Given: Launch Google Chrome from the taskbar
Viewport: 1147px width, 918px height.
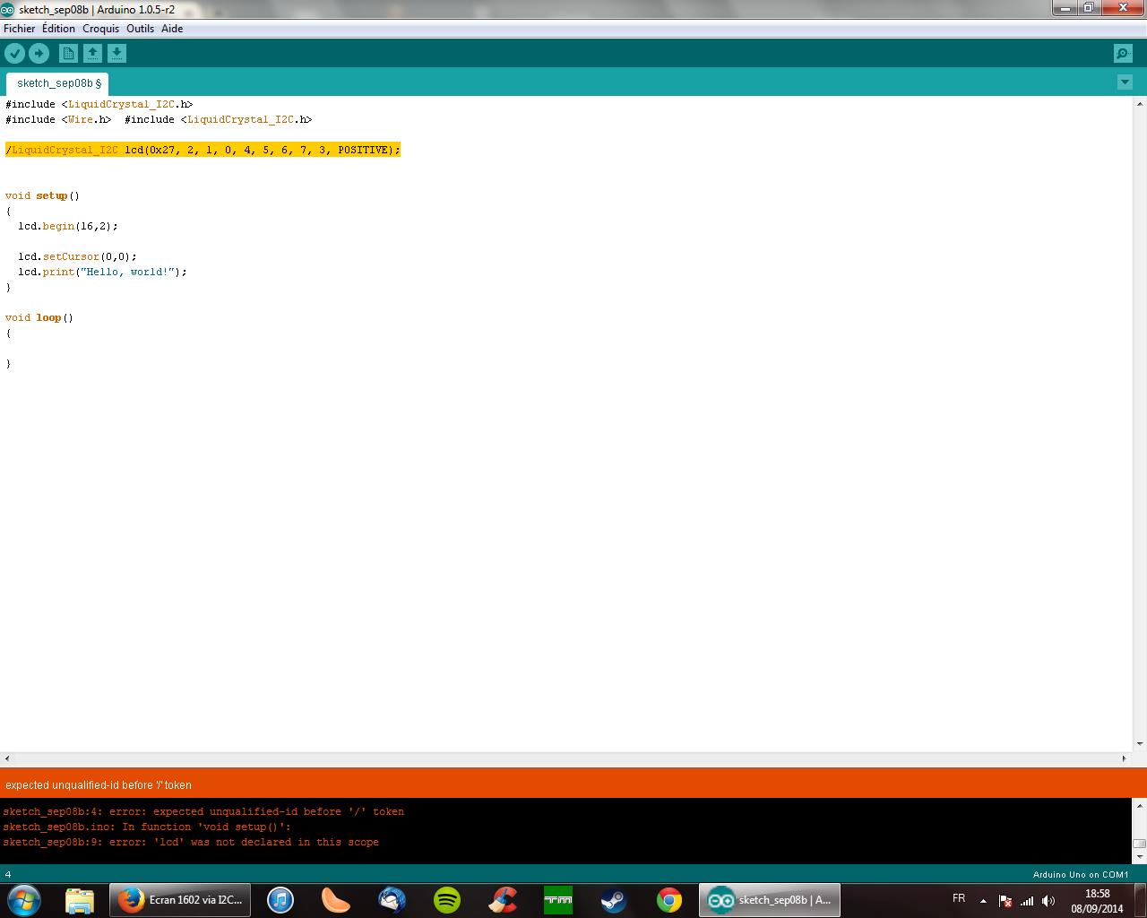Looking at the screenshot, I should click(x=668, y=900).
